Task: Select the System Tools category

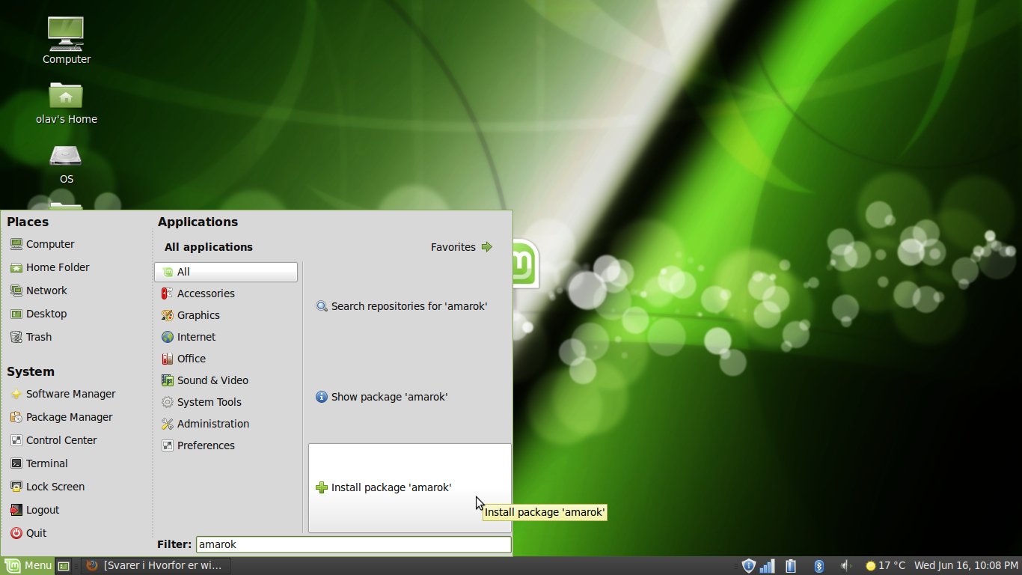Action: click(x=226, y=402)
